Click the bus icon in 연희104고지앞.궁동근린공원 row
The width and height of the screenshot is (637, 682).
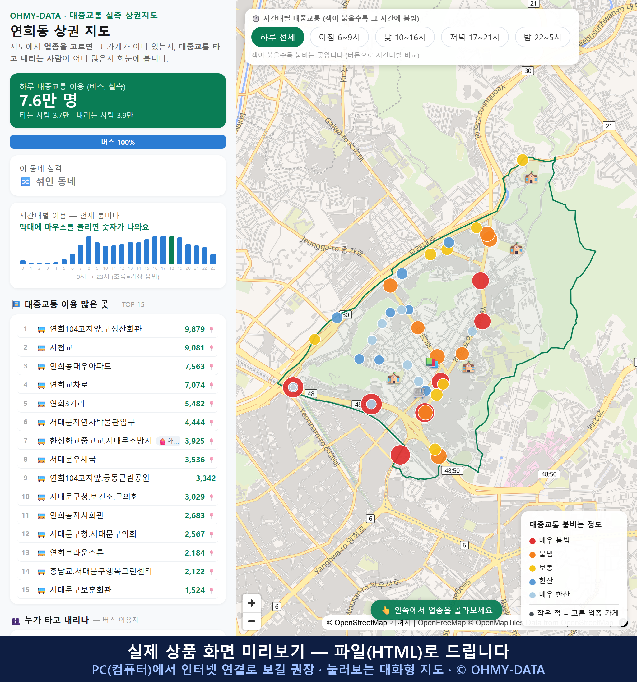(x=41, y=478)
